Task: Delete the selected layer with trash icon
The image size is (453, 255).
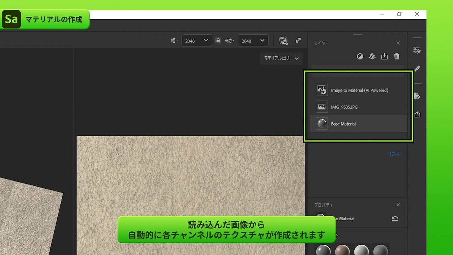Action: tap(397, 56)
